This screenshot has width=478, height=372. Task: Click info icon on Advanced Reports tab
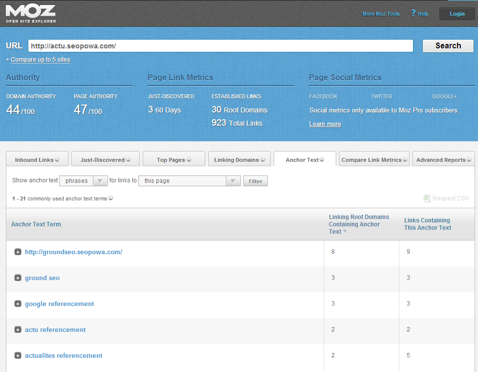point(469,160)
